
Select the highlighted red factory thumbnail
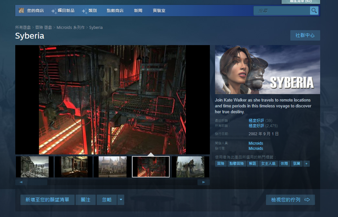click(151, 167)
